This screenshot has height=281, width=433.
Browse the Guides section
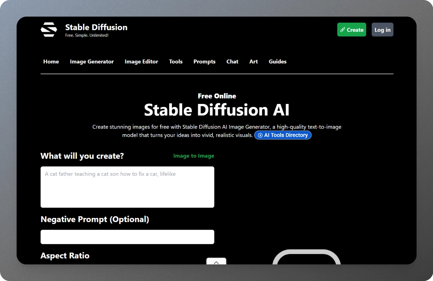coord(277,61)
